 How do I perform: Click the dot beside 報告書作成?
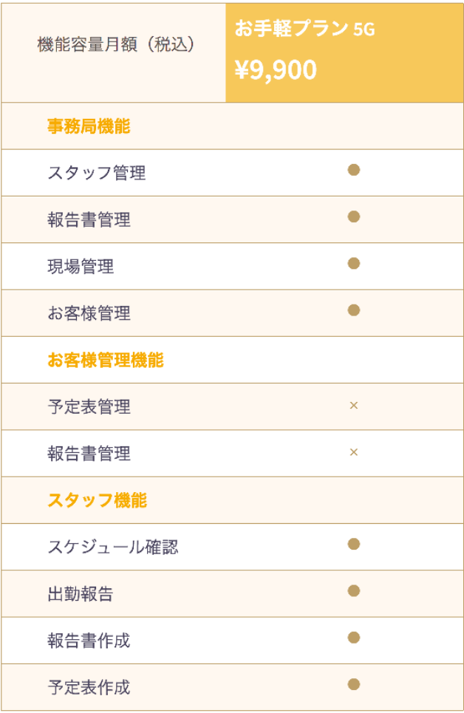click(353, 638)
